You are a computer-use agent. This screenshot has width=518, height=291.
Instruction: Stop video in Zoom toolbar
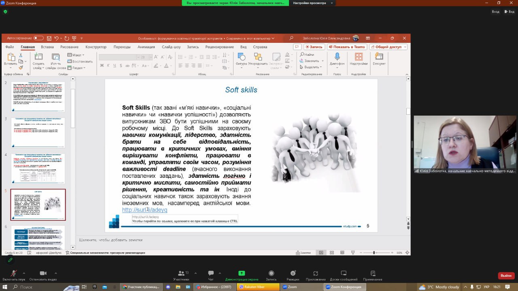pos(43,274)
